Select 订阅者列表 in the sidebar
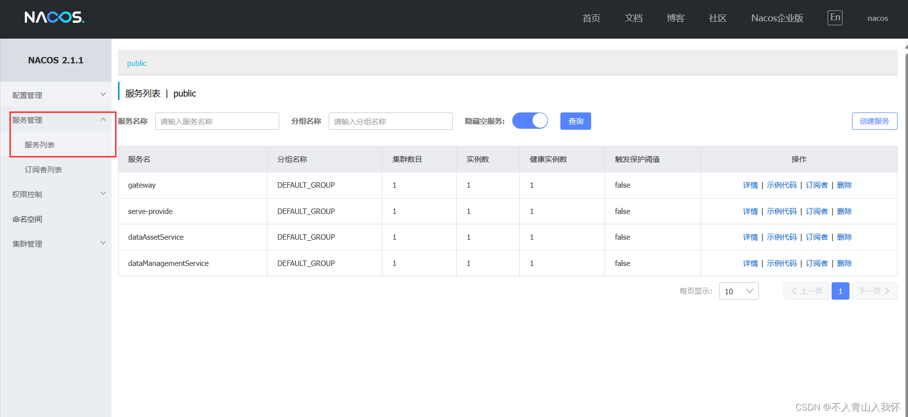This screenshot has width=908, height=417. [x=43, y=169]
